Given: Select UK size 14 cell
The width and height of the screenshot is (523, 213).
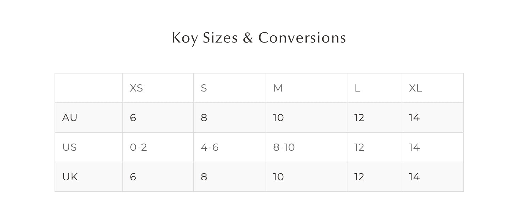Looking at the screenshot, I should point(414,177).
